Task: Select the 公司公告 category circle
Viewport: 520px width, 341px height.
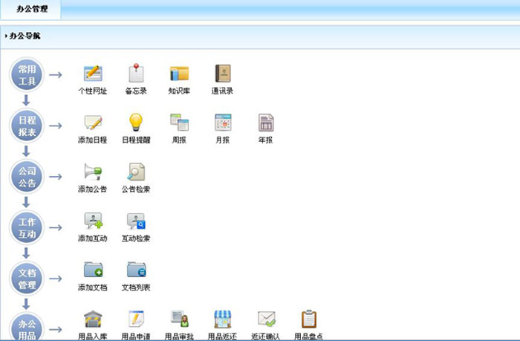Action: (27, 177)
